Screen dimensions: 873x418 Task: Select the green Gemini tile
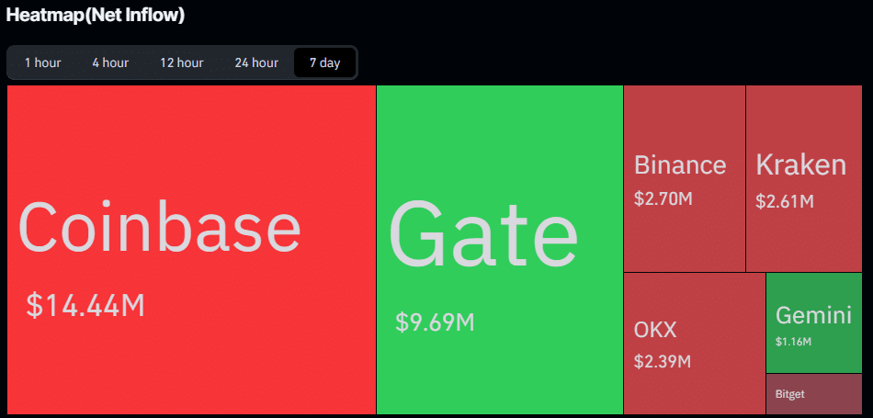814,322
